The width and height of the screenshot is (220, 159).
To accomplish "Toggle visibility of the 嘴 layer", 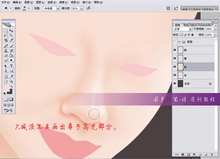I will pyautogui.click(x=175, y=59).
